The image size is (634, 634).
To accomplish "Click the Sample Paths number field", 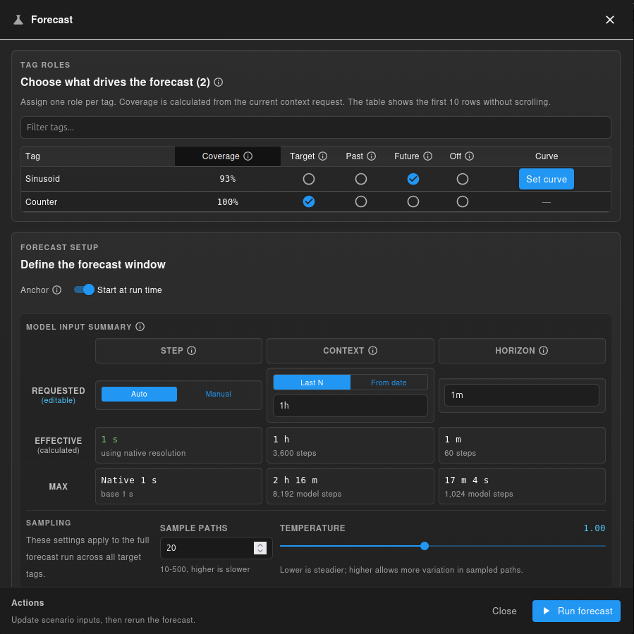I will pos(217,548).
